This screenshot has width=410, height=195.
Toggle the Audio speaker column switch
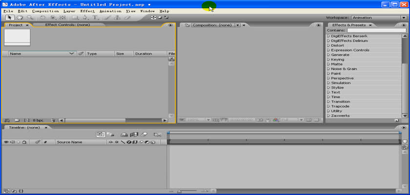[12, 142]
